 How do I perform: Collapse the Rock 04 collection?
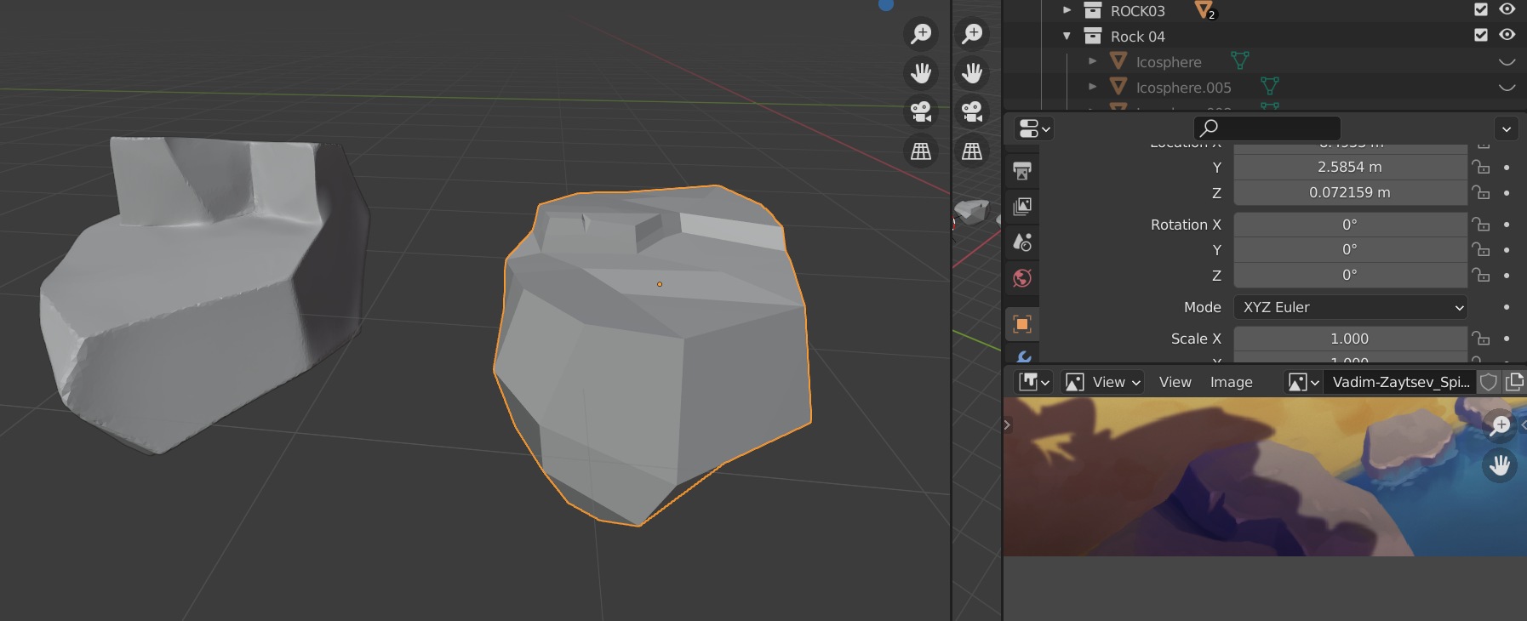pos(1067,36)
